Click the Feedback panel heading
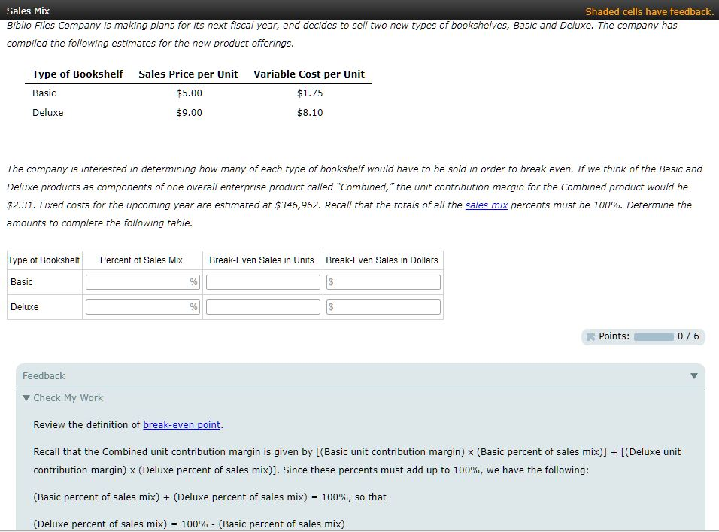 (x=44, y=376)
